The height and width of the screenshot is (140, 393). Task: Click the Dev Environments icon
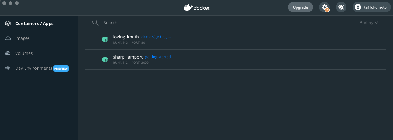tap(8, 68)
